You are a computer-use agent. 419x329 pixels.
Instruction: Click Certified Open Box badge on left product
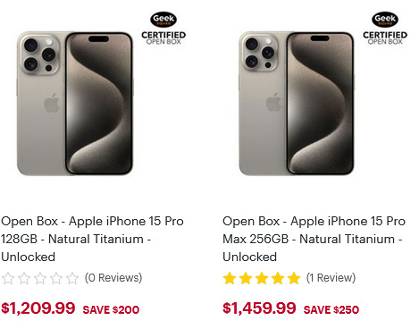(x=163, y=38)
